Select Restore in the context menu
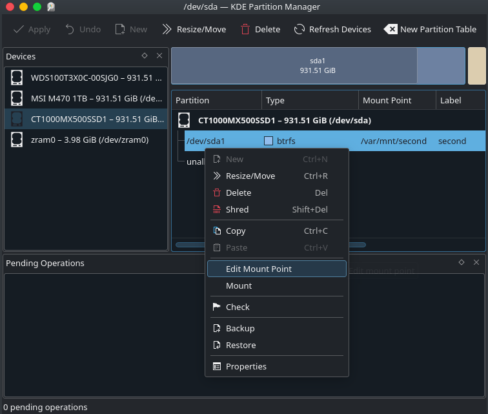Screen dimensions: 488x414 coord(277,345)
